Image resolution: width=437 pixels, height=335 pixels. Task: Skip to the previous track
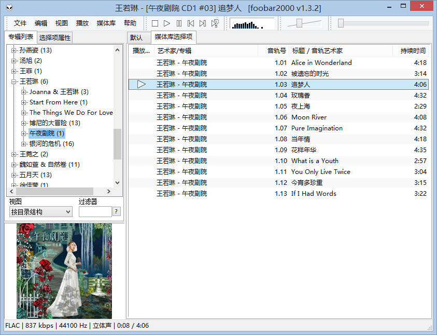tap(191, 23)
